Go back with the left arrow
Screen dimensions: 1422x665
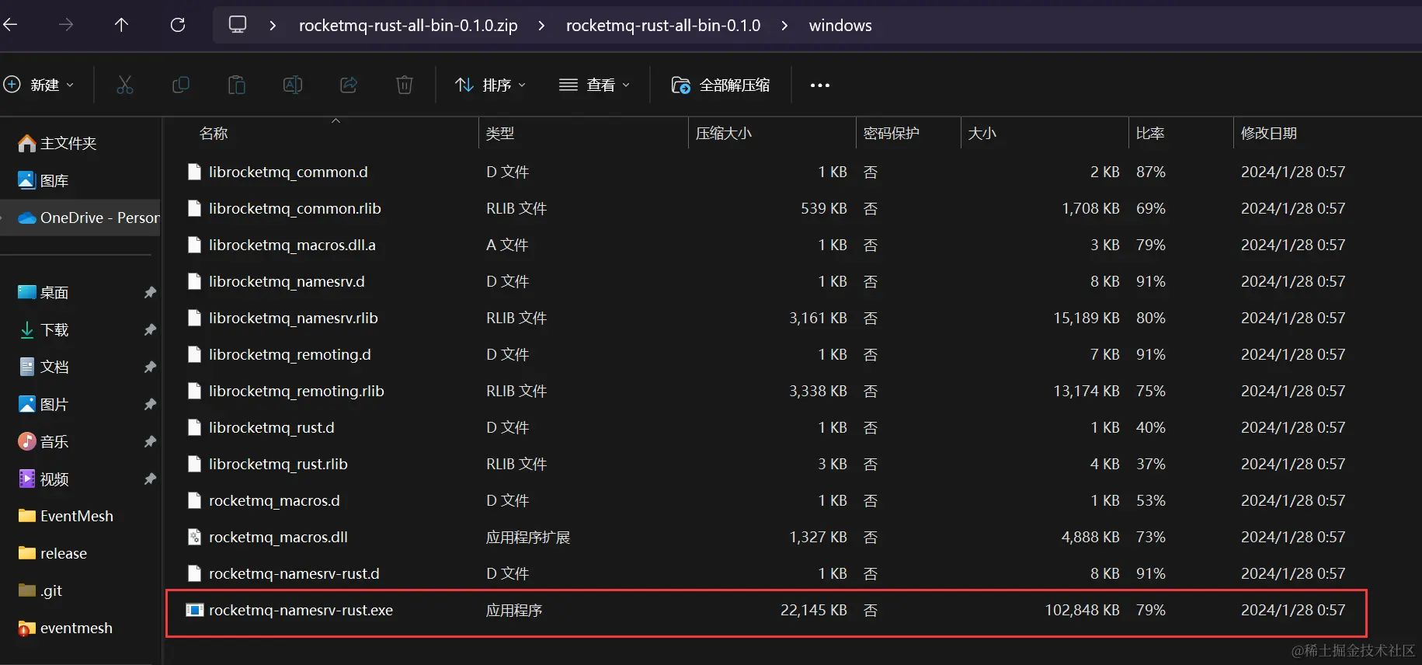(10, 25)
